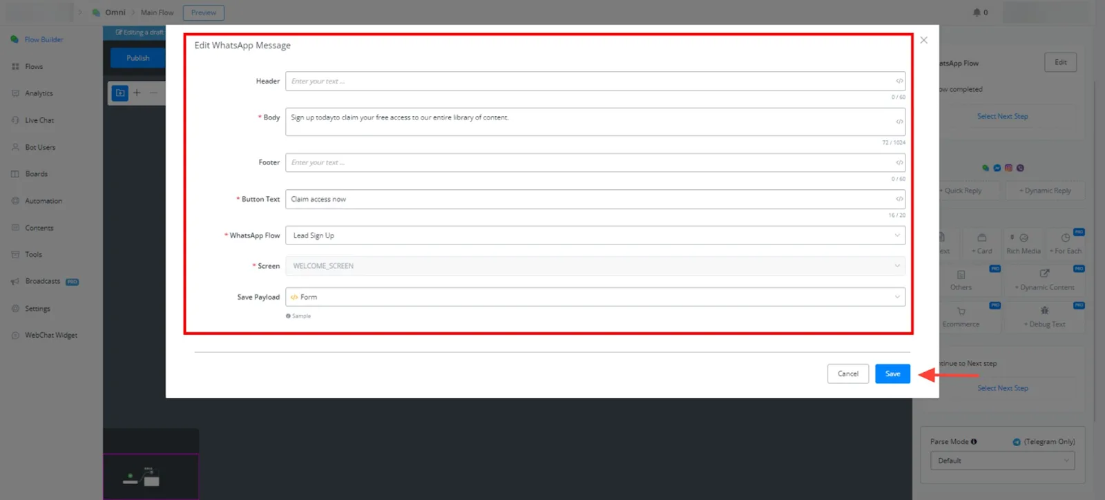The width and height of the screenshot is (1105, 500).
Task: Click the Omni bot logo in breadcrumb
Action: click(96, 12)
